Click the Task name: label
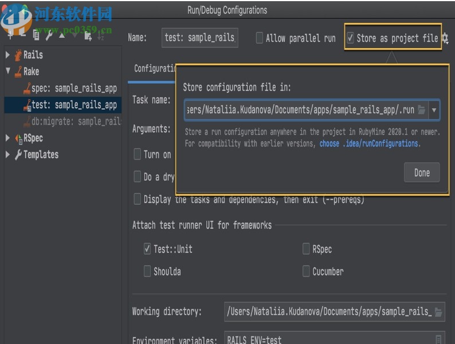This screenshot has width=455, height=344. (151, 100)
